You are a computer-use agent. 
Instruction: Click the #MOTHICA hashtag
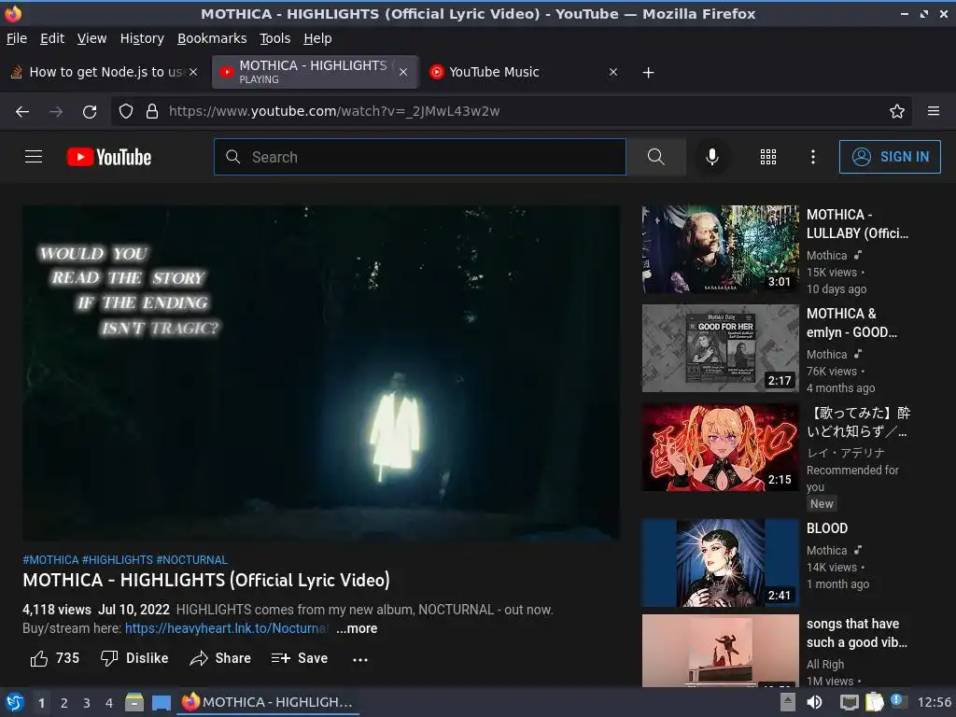point(50,560)
